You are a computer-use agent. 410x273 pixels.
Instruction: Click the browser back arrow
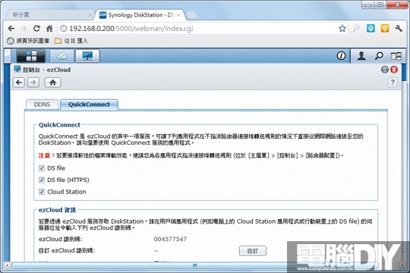coord(11,28)
